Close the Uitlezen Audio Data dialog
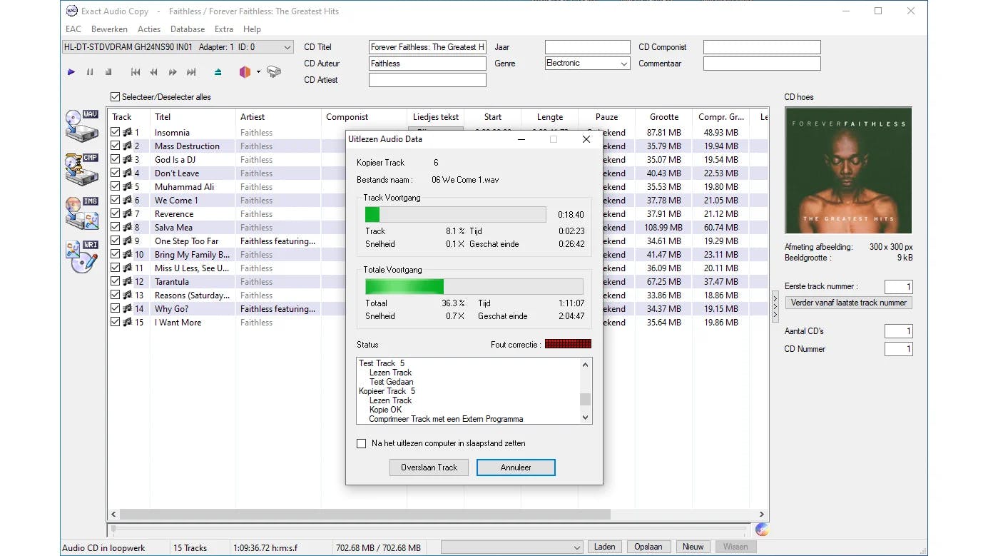The image size is (988, 556). [586, 139]
